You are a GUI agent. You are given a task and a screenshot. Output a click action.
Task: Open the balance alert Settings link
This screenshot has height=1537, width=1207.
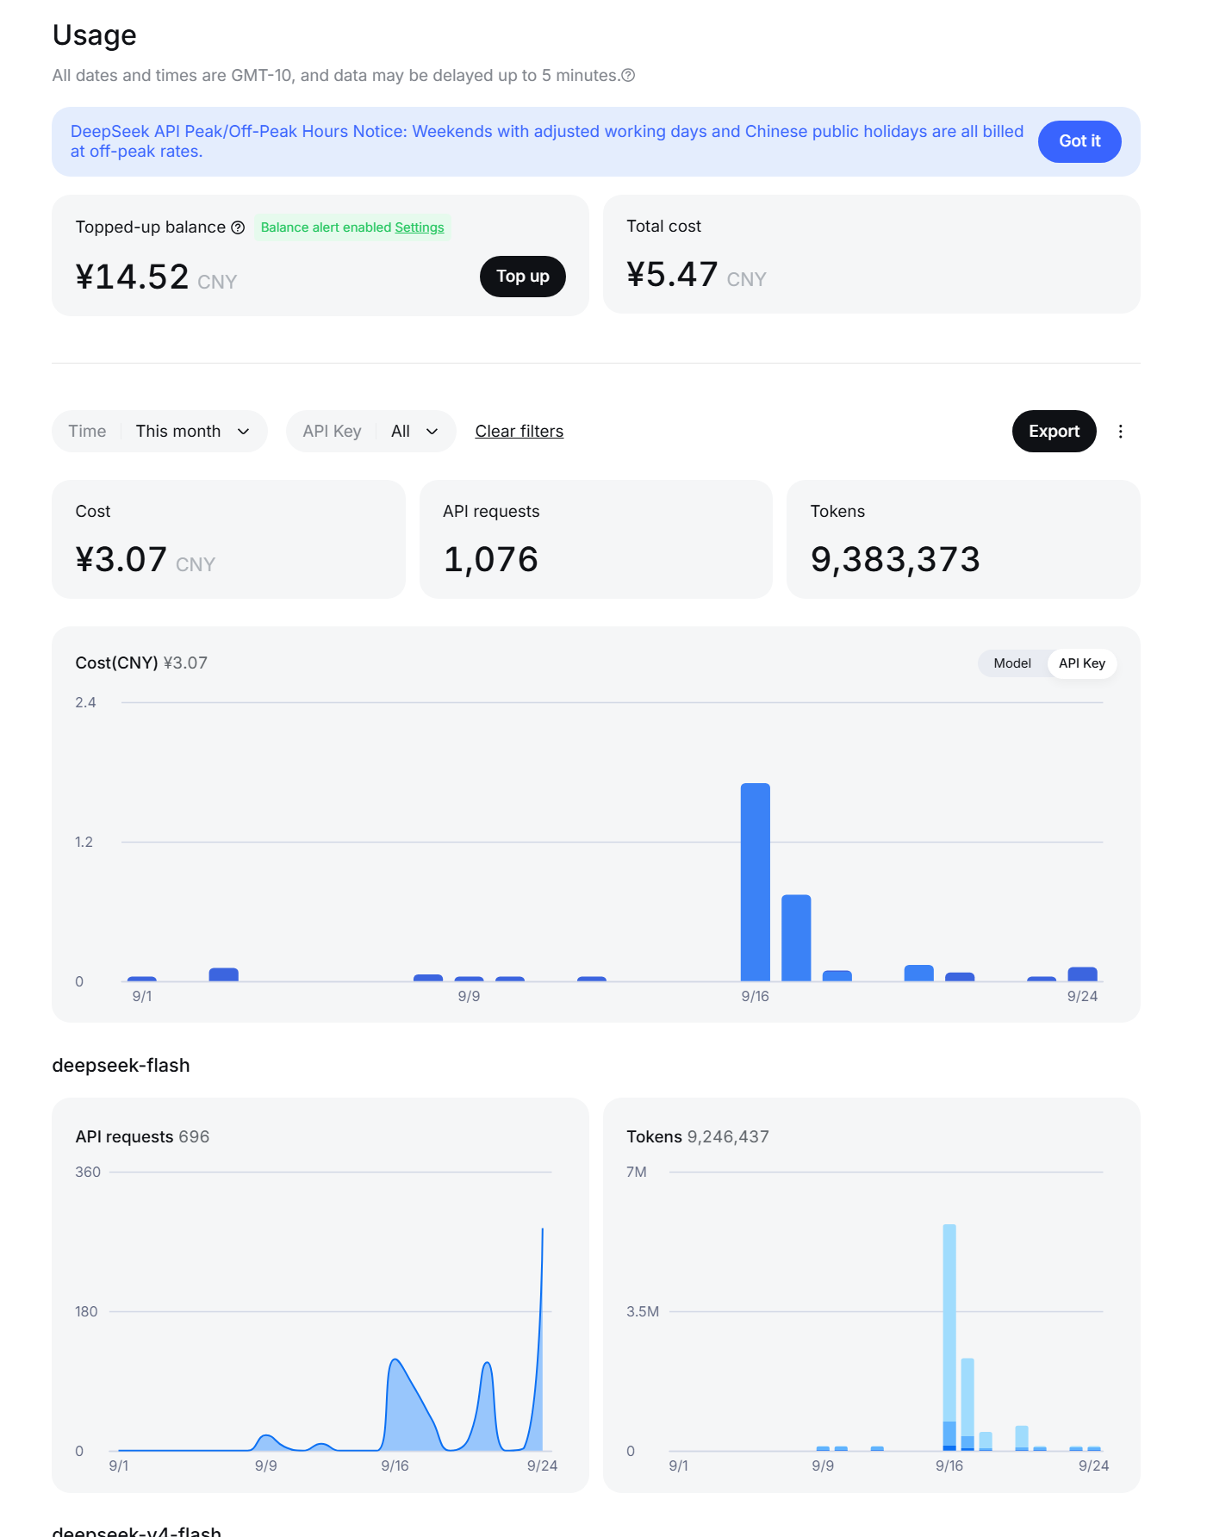(x=419, y=227)
